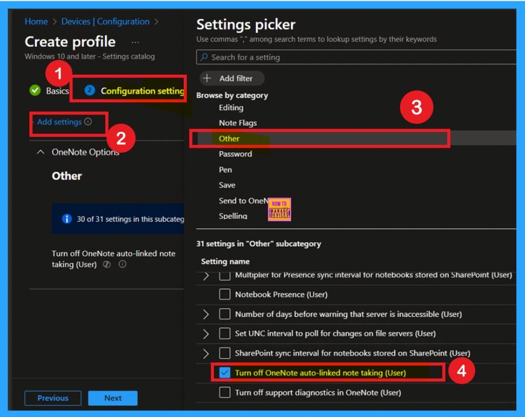Click Turn off support diagnostics in OneNote label
The width and height of the screenshot is (525, 417).
click(x=318, y=392)
